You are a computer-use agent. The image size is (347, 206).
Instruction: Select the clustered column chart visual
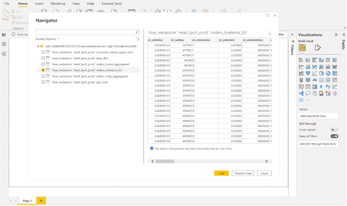(x=321, y=60)
